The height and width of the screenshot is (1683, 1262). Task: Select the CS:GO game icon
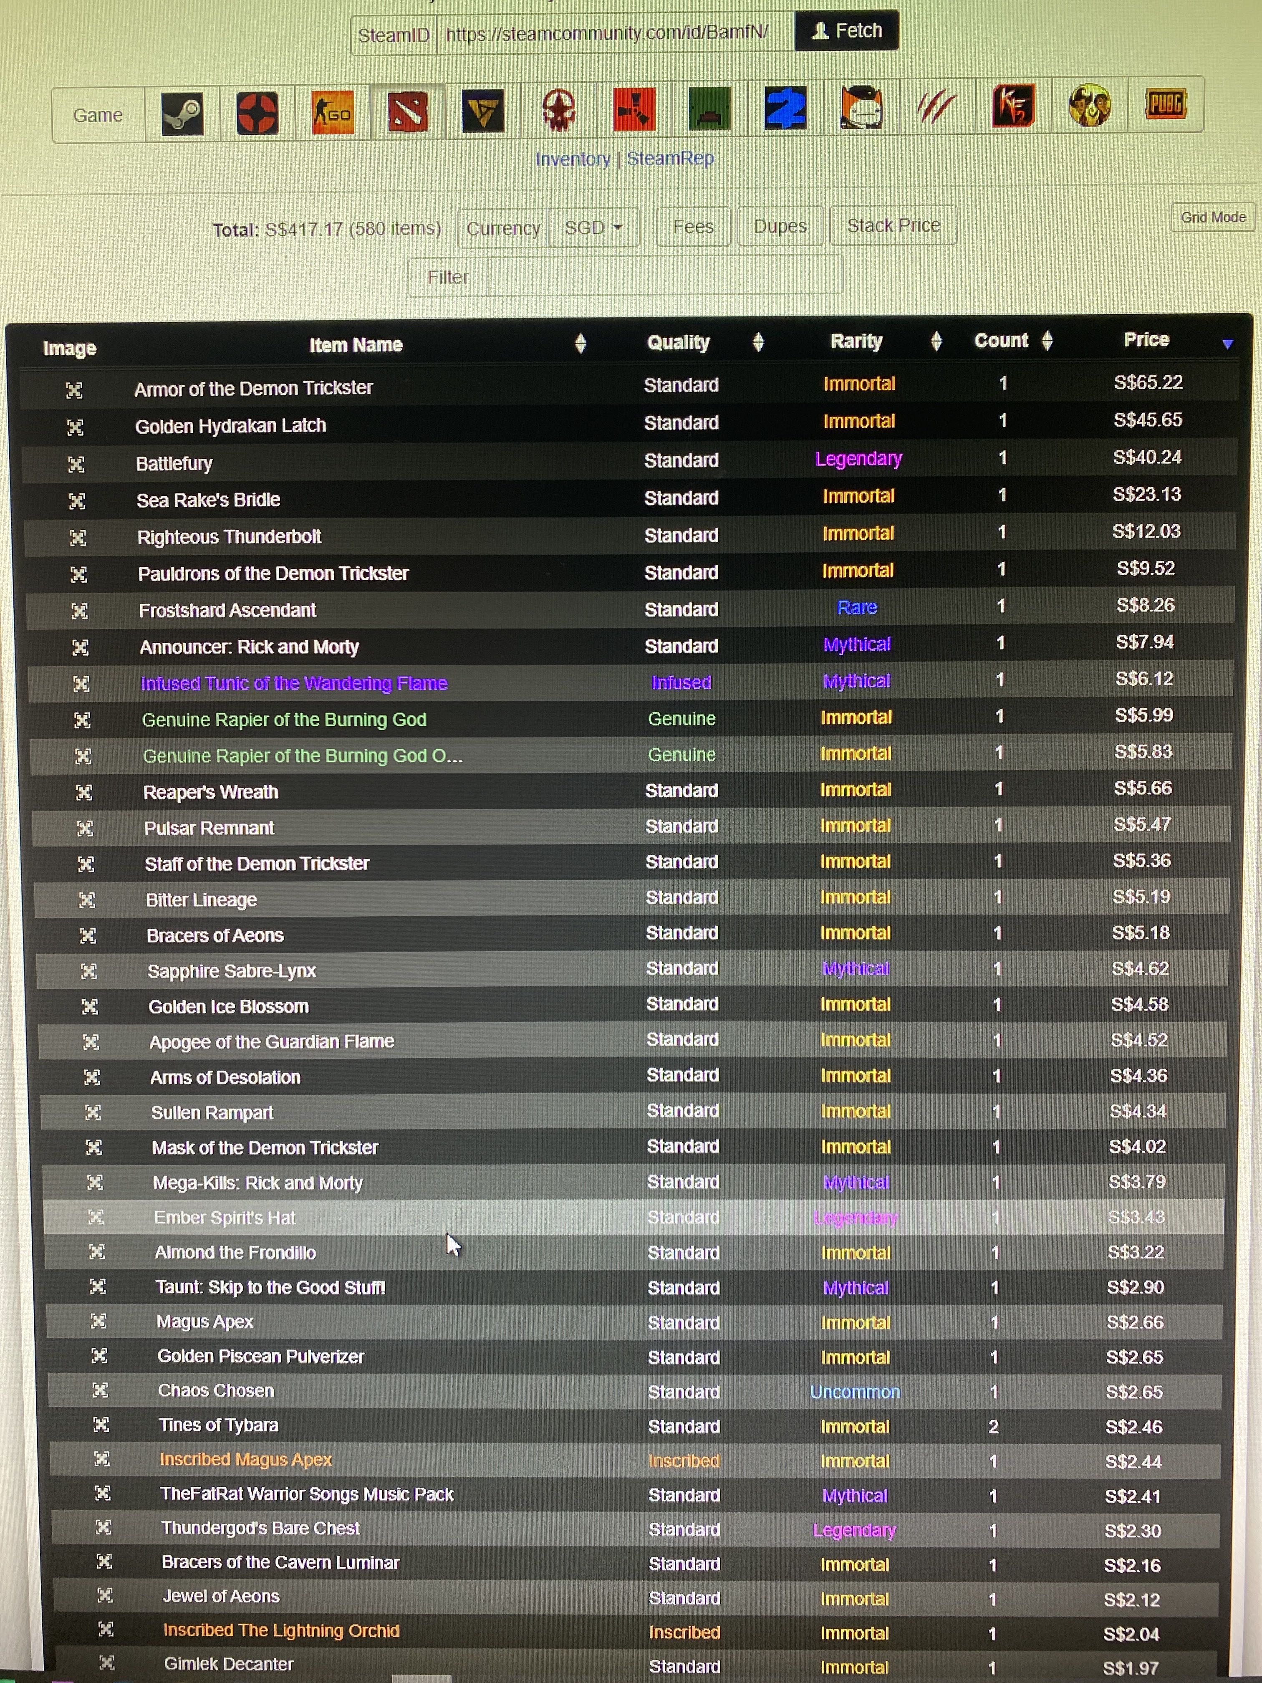pyautogui.click(x=333, y=112)
